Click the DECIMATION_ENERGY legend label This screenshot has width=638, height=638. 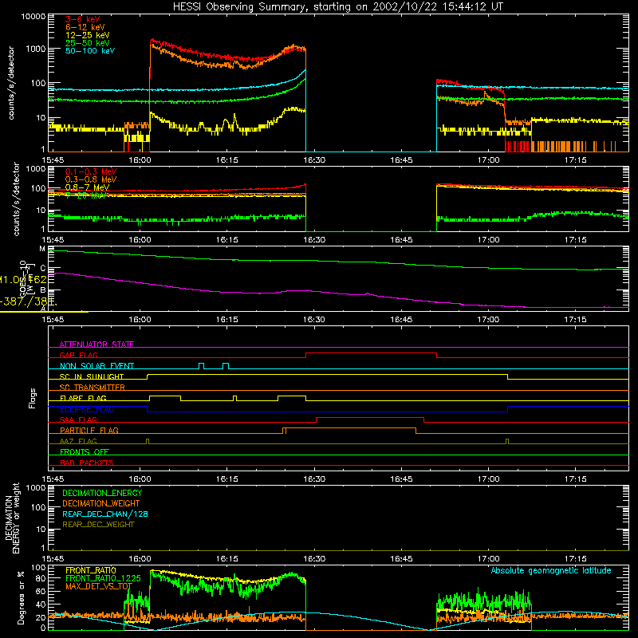coord(102,493)
